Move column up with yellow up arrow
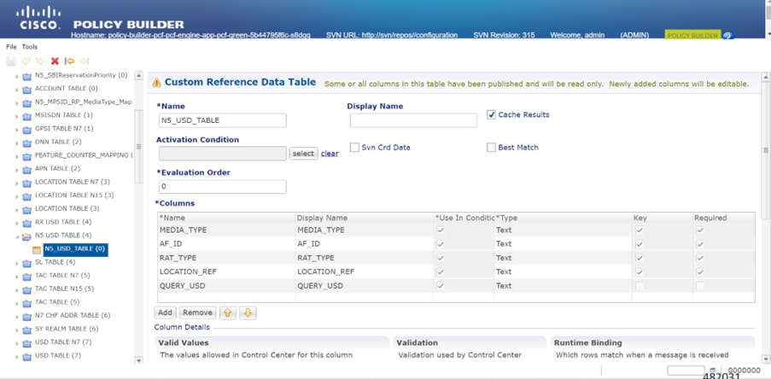Viewport: 771px width, 379px height. (x=227, y=312)
